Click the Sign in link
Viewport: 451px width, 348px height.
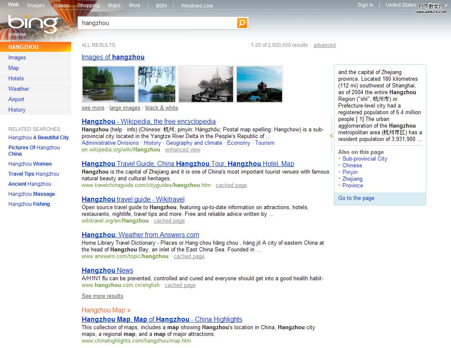tap(365, 5)
